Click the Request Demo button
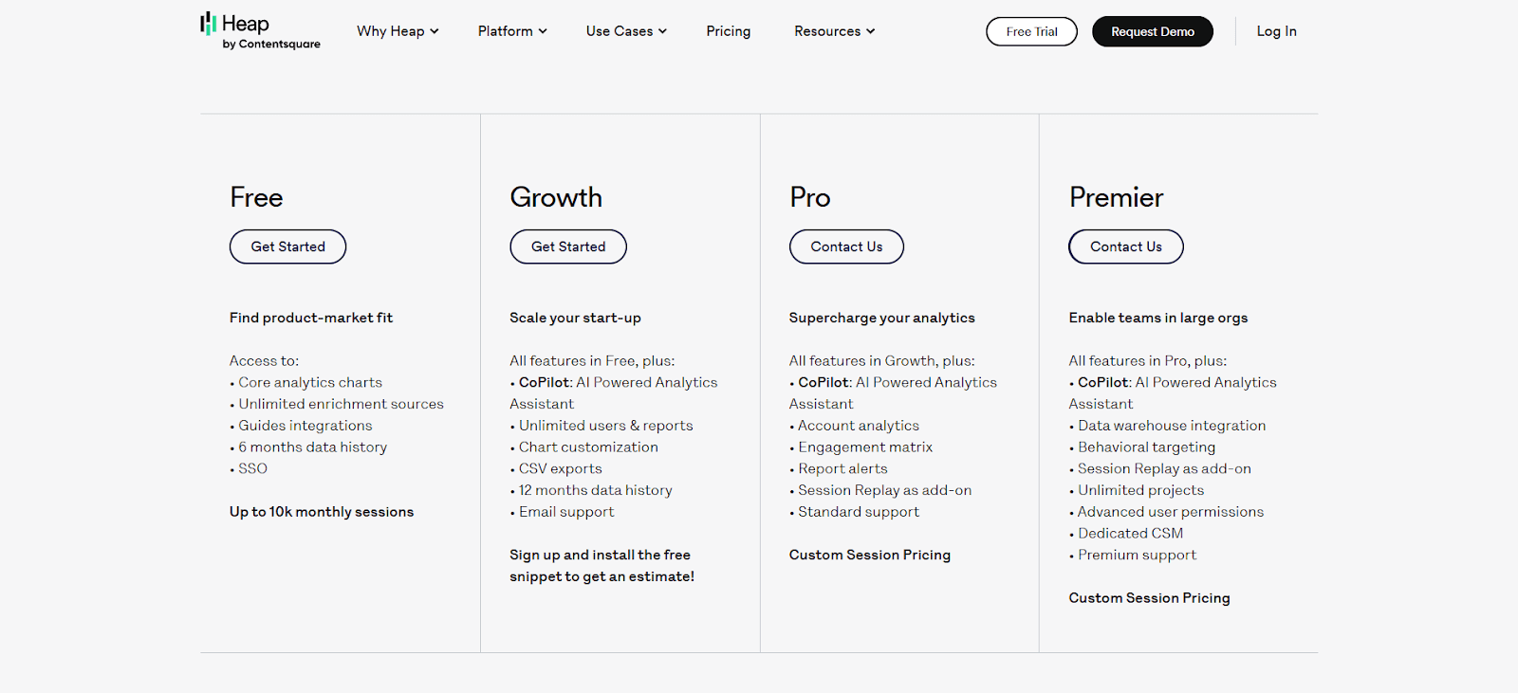Image resolution: width=1518 pixels, height=693 pixels. click(x=1152, y=31)
